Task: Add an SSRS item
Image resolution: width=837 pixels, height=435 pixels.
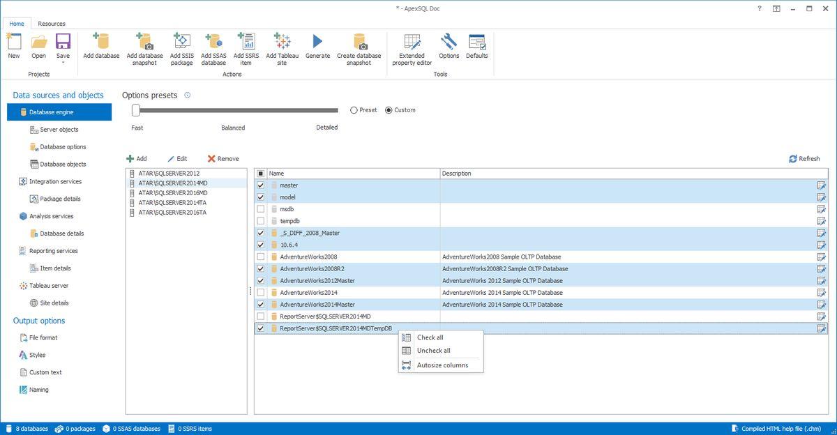Action: pos(246,49)
